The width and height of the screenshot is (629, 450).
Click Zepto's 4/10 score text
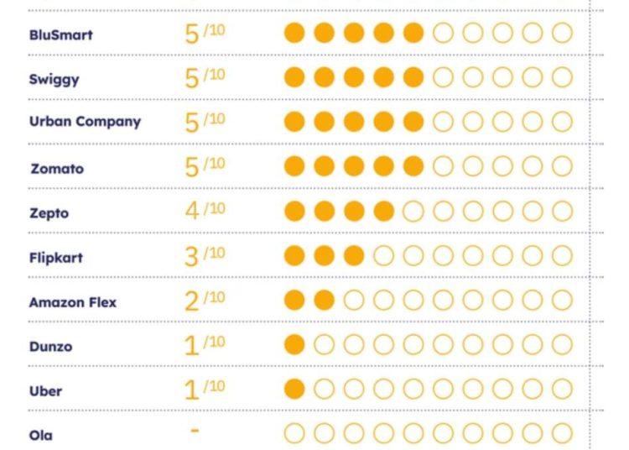205,211
